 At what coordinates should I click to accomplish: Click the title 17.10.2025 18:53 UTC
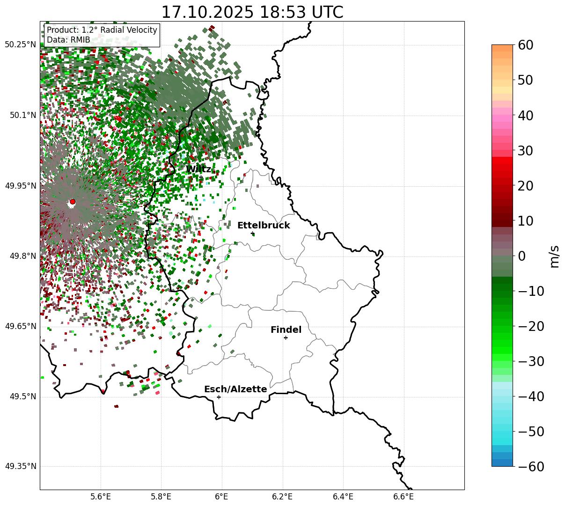click(252, 12)
